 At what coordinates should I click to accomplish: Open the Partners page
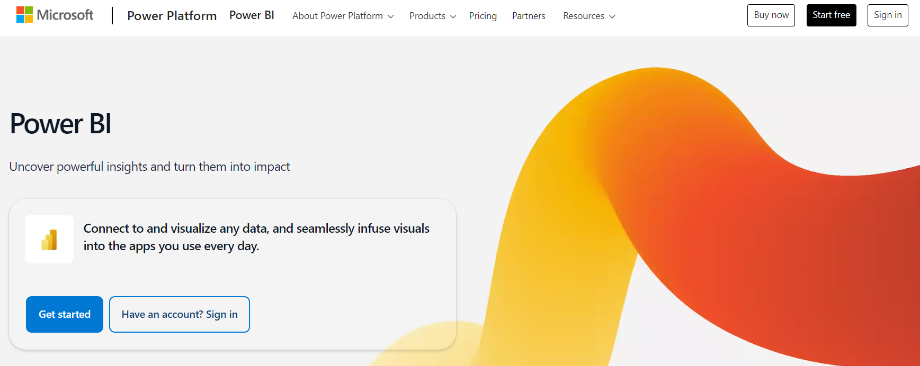529,16
